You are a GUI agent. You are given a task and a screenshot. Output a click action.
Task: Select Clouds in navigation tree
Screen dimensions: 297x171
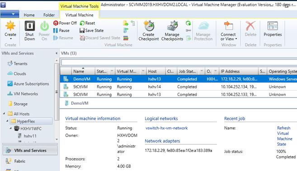pyautogui.click(x=20, y=74)
